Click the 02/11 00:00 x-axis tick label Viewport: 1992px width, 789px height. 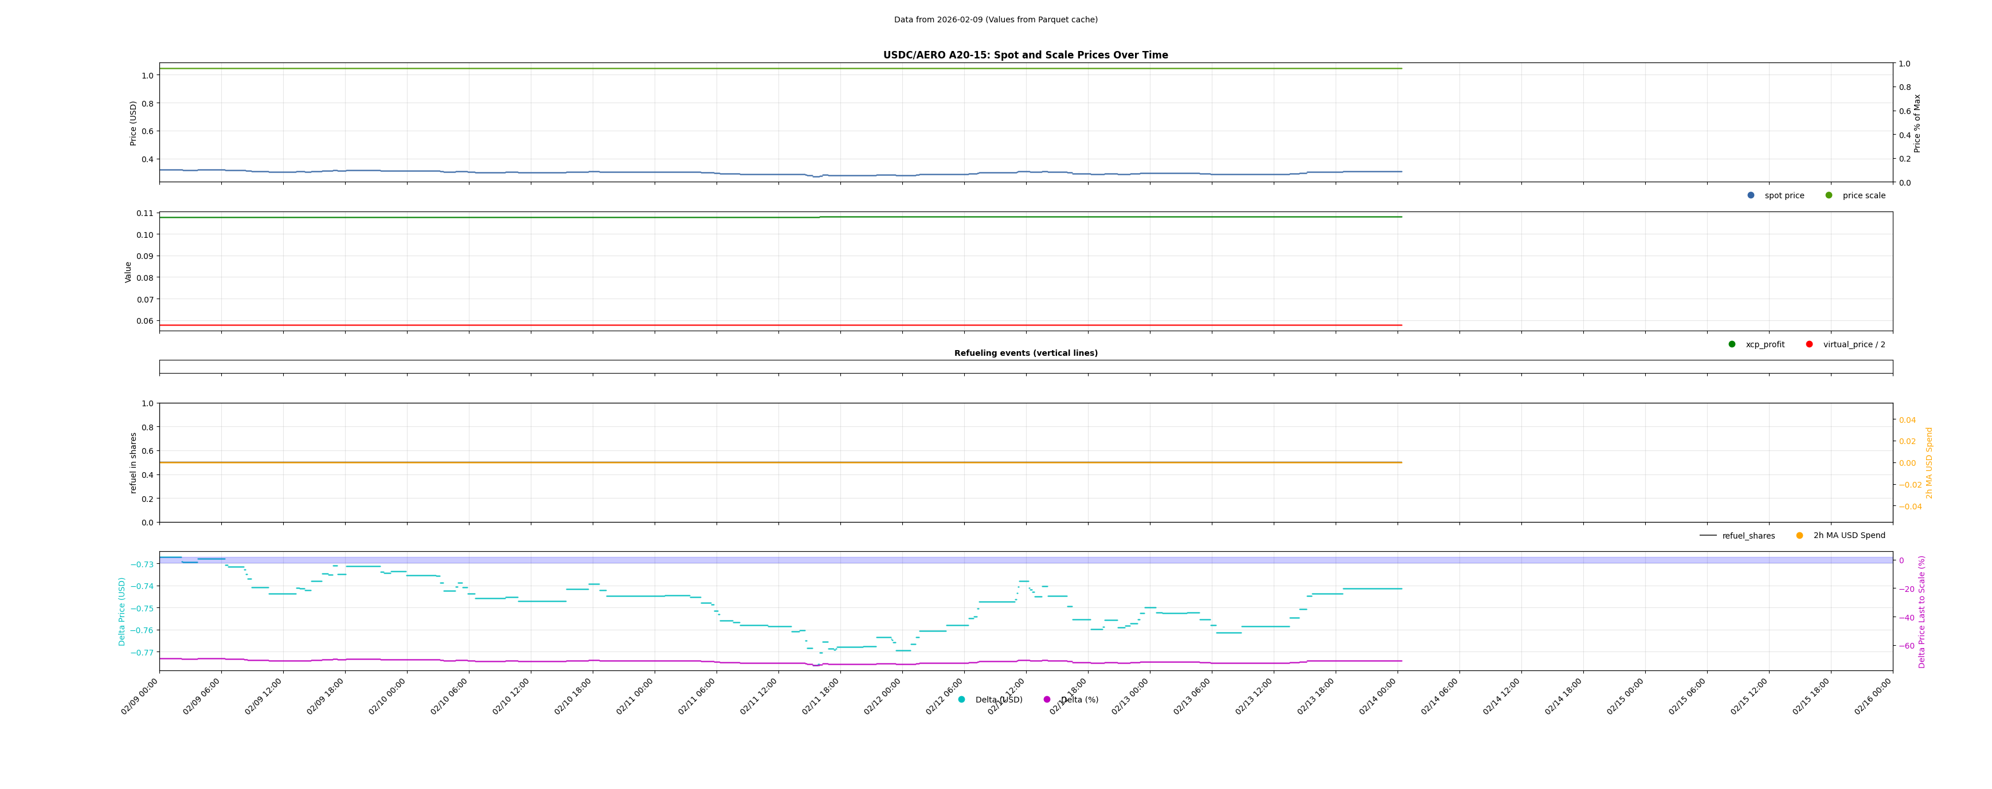pyautogui.click(x=636, y=696)
